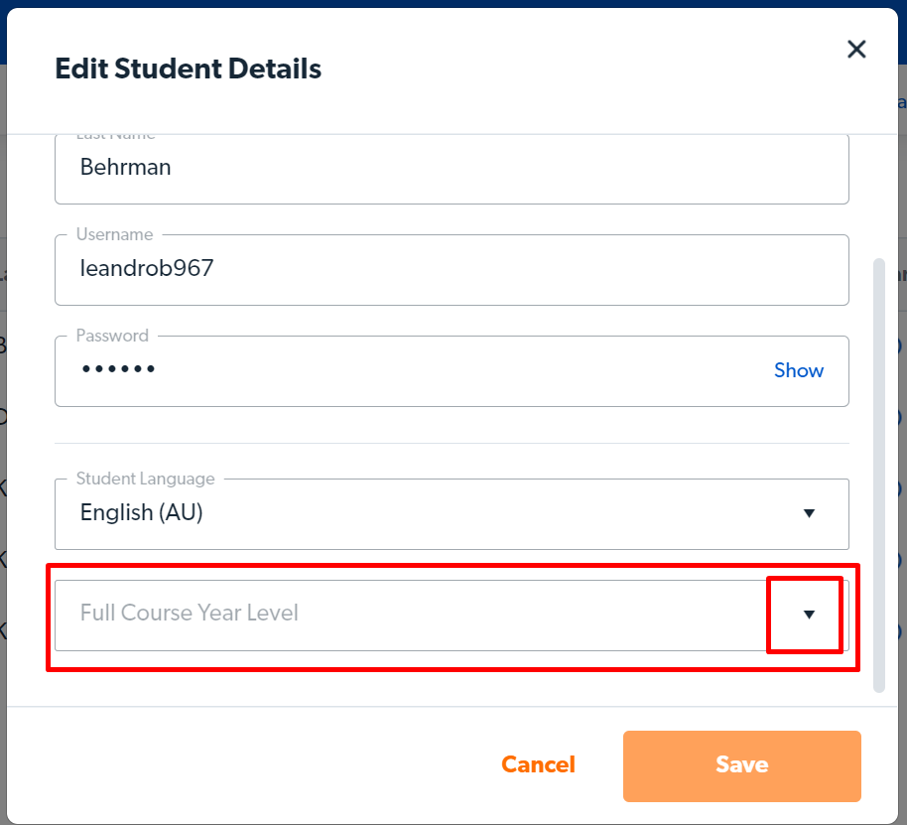
Task: Select the English (AU) language value
Action: (142, 512)
